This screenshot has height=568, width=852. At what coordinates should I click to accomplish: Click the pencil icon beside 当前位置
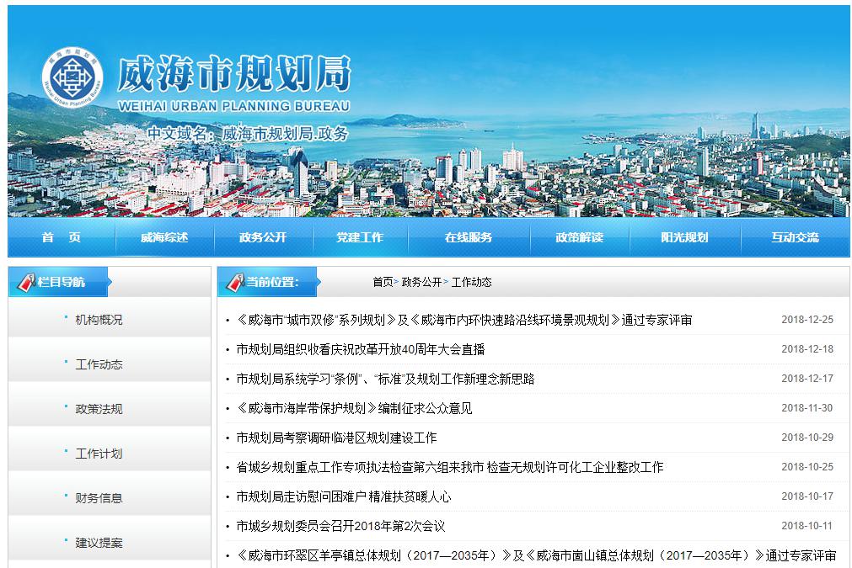tap(233, 282)
